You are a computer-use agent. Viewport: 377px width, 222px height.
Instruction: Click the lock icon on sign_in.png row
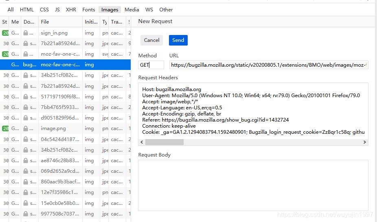pos(26,33)
